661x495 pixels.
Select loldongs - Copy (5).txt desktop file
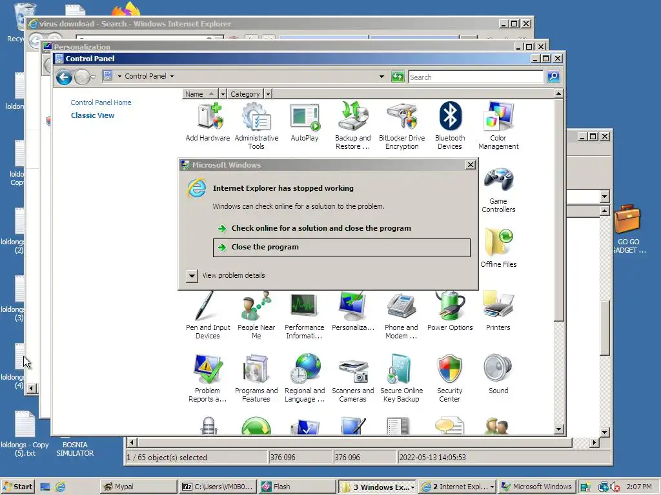(25, 434)
